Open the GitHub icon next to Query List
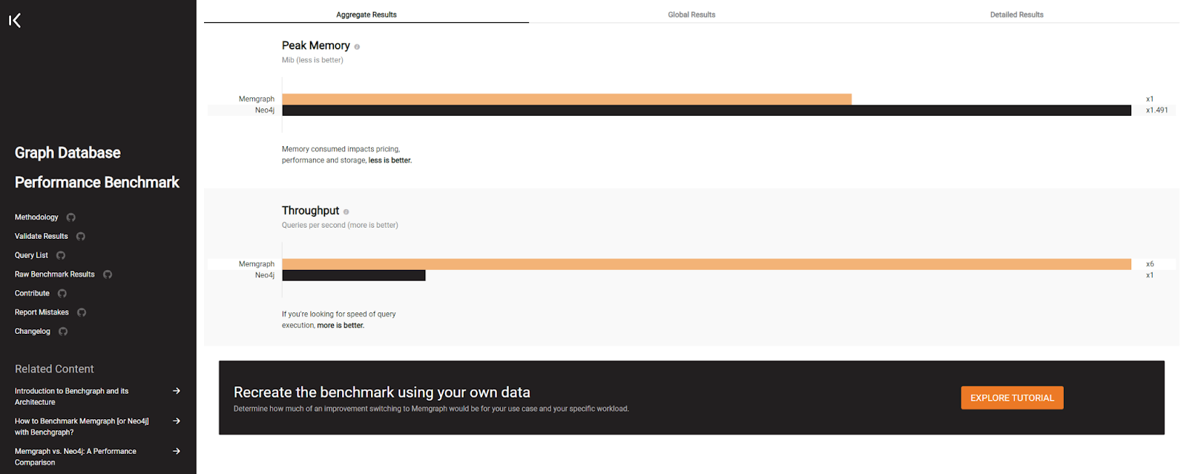This screenshot has height=474, width=1187. 61,255
